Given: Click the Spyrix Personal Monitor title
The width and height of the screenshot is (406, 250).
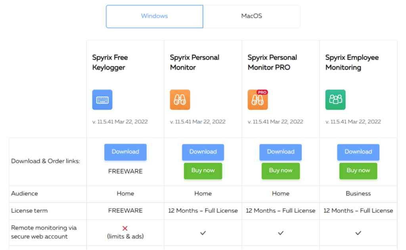Looking at the screenshot, I should [194, 62].
